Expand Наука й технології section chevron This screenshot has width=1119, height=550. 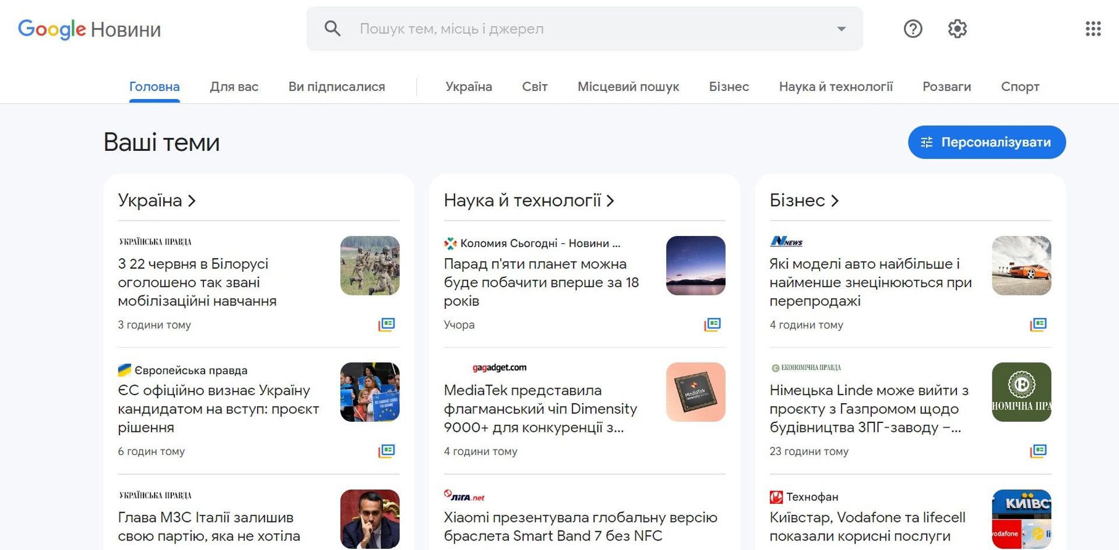point(610,201)
